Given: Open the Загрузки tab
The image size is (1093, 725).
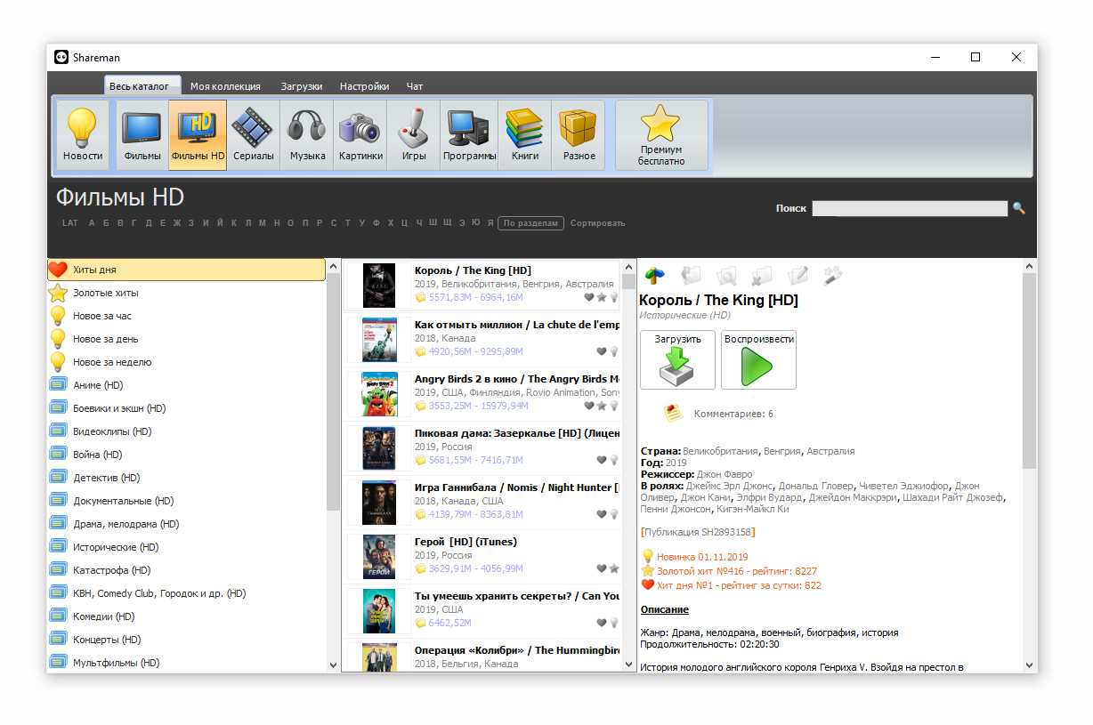Looking at the screenshot, I should pyautogui.click(x=301, y=86).
